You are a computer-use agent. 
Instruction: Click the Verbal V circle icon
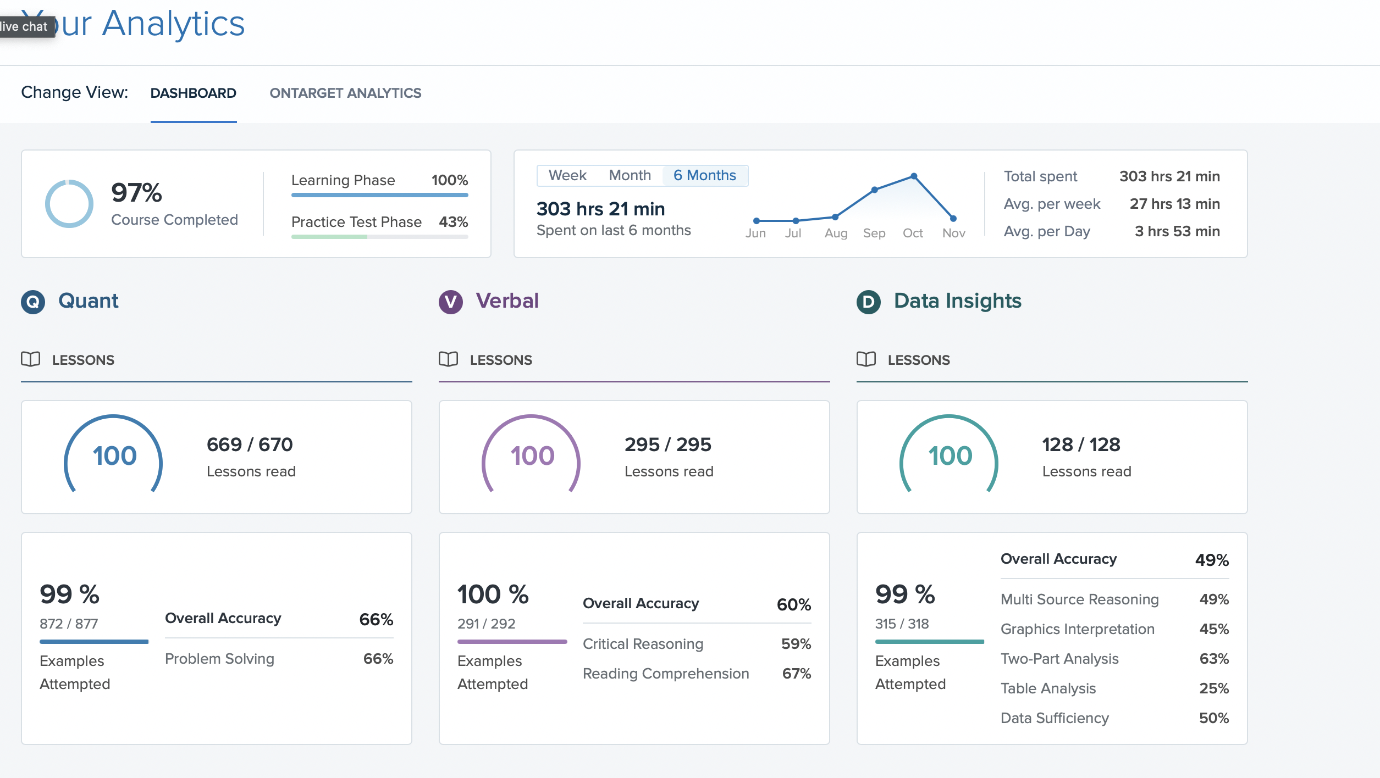(x=450, y=302)
